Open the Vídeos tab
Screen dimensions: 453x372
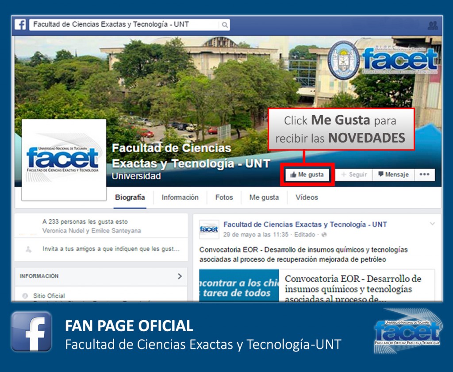coord(307,198)
